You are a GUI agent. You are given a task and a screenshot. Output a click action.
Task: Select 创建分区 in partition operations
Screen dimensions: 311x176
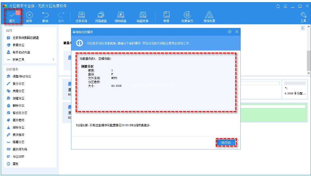18,98
